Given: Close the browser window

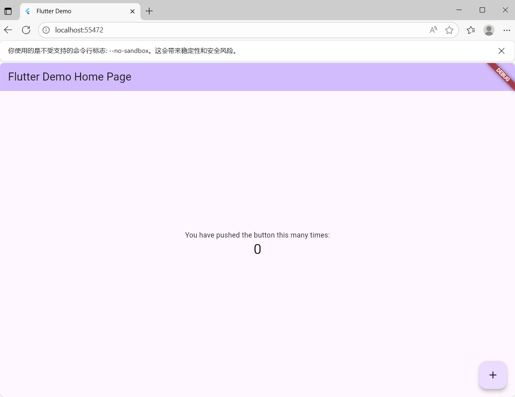Looking at the screenshot, I should pos(505,10).
